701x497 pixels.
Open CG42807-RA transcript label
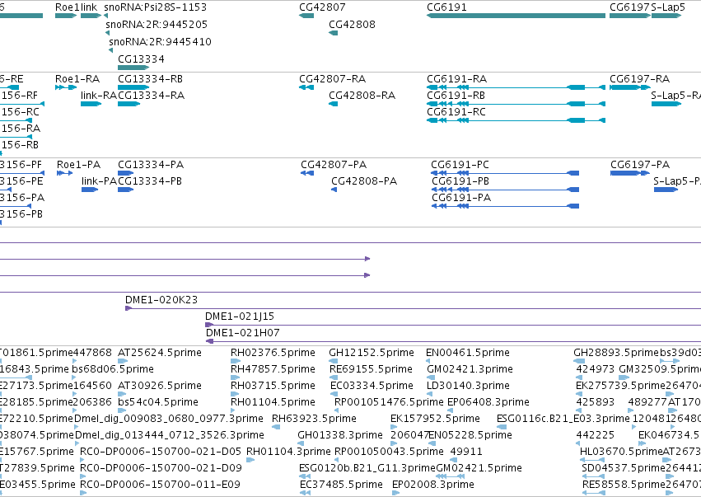coord(333,79)
